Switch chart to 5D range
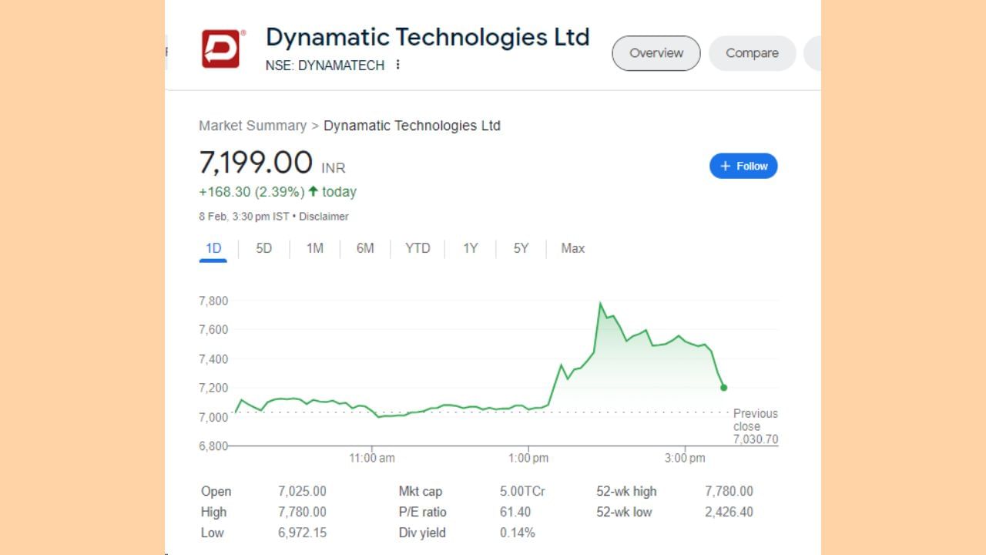This screenshot has height=555, width=986. pos(264,248)
